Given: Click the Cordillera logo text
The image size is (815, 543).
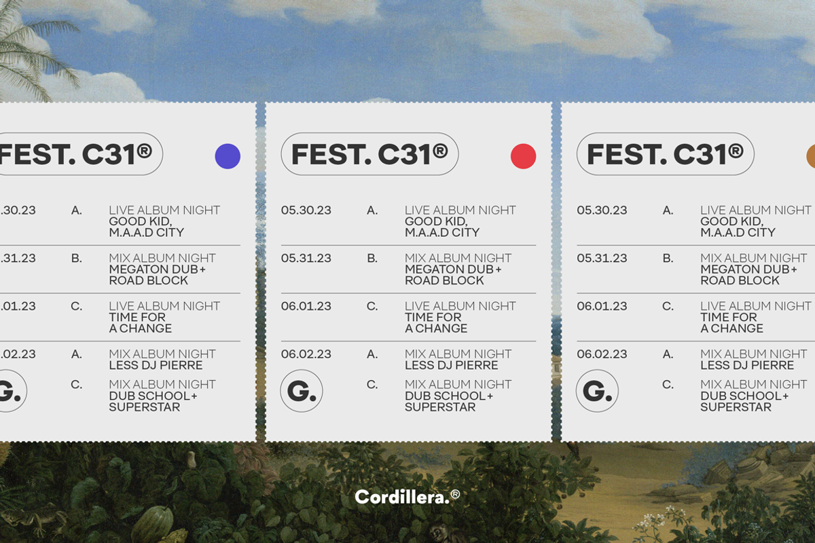Looking at the screenshot, I should [x=401, y=498].
